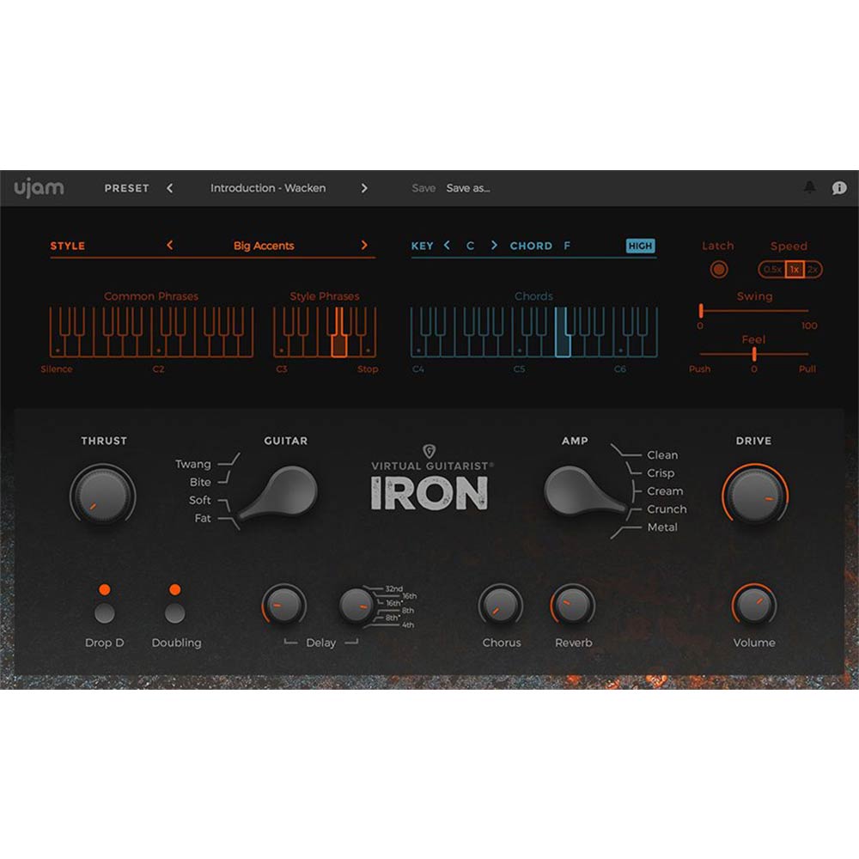The height and width of the screenshot is (859, 859).
Task: Open the notifications bell icon
Action: [809, 187]
